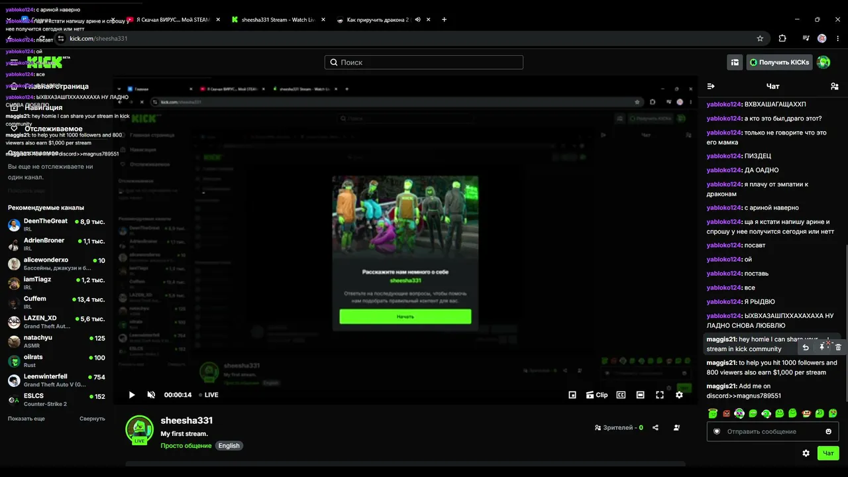Switch the player to fullscreen

[x=660, y=395]
